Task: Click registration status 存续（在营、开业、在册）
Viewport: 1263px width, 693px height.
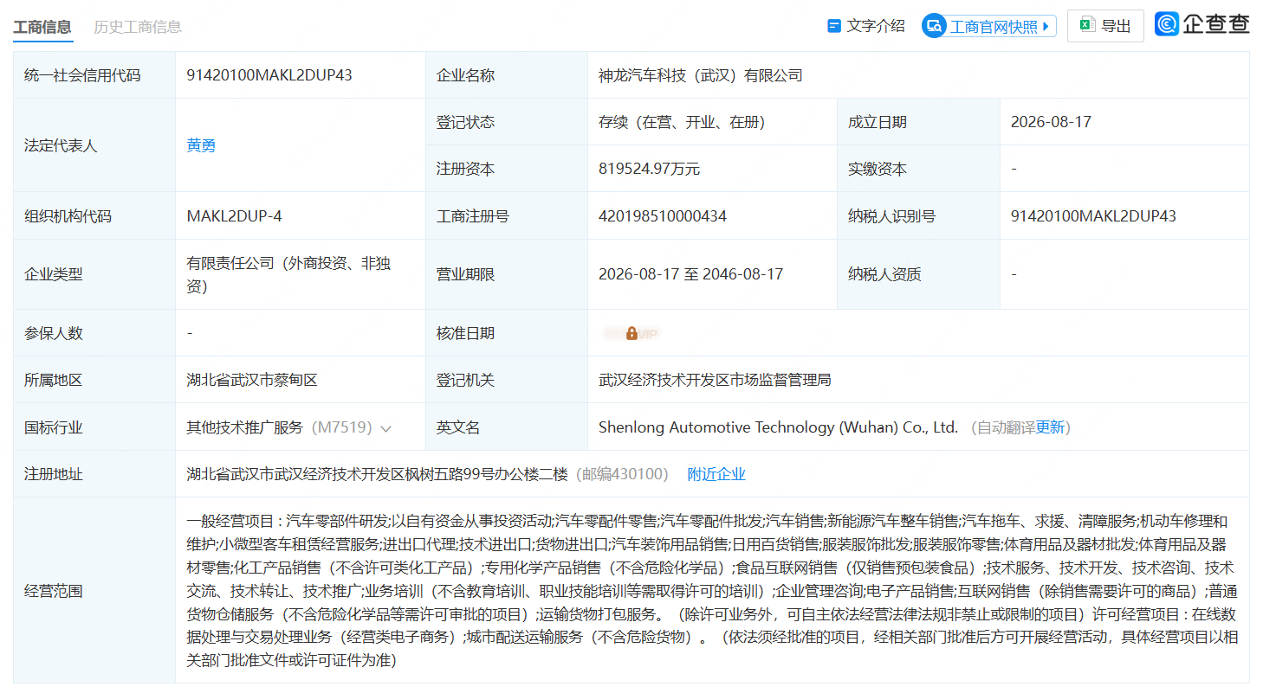Action: pyautogui.click(x=682, y=122)
